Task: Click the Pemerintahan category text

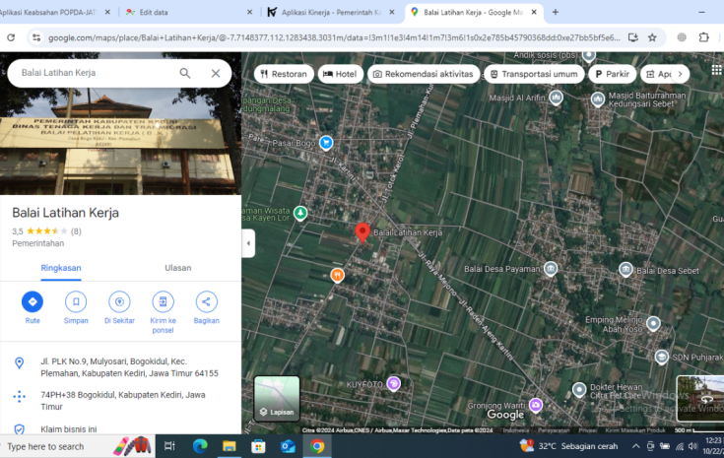Action: pos(37,243)
